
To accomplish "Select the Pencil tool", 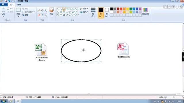I will coord(39,11).
